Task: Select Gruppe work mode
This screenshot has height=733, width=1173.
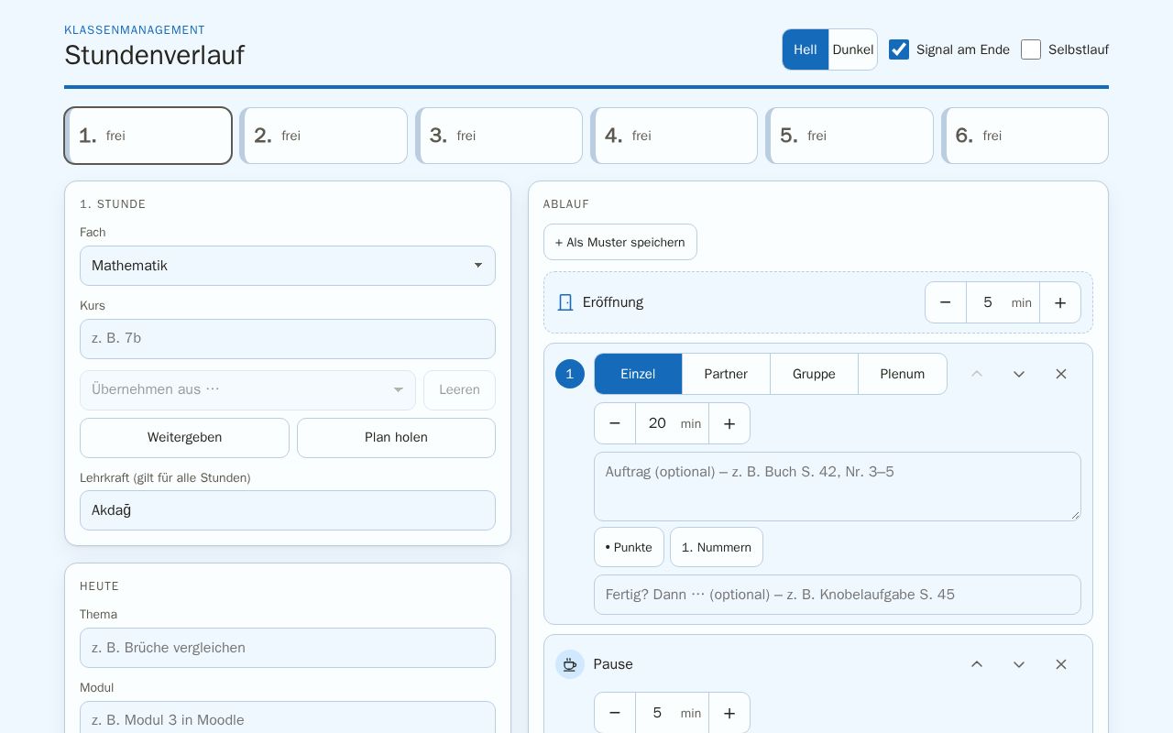Action: pyautogui.click(x=814, y=374)
